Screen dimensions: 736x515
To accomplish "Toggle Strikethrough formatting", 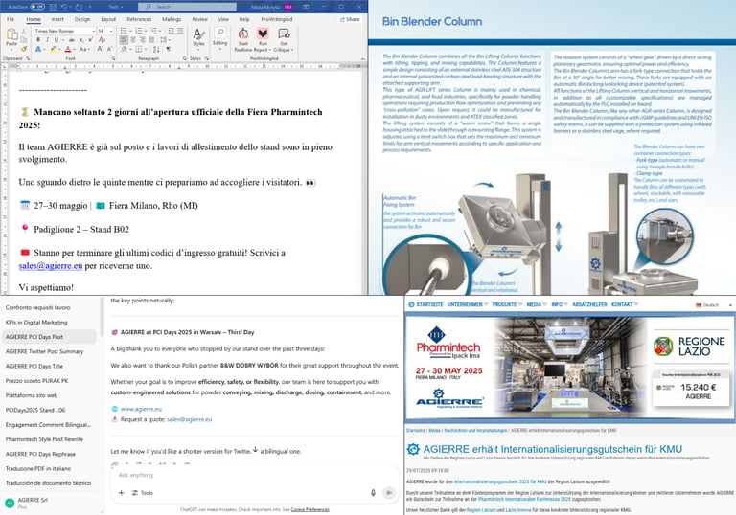I will (72, 40).
